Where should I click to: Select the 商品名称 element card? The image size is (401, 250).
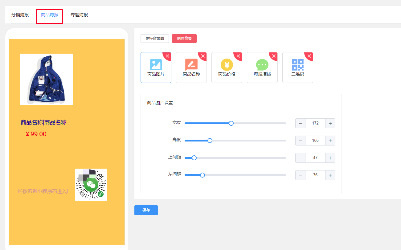click(191, 68)
